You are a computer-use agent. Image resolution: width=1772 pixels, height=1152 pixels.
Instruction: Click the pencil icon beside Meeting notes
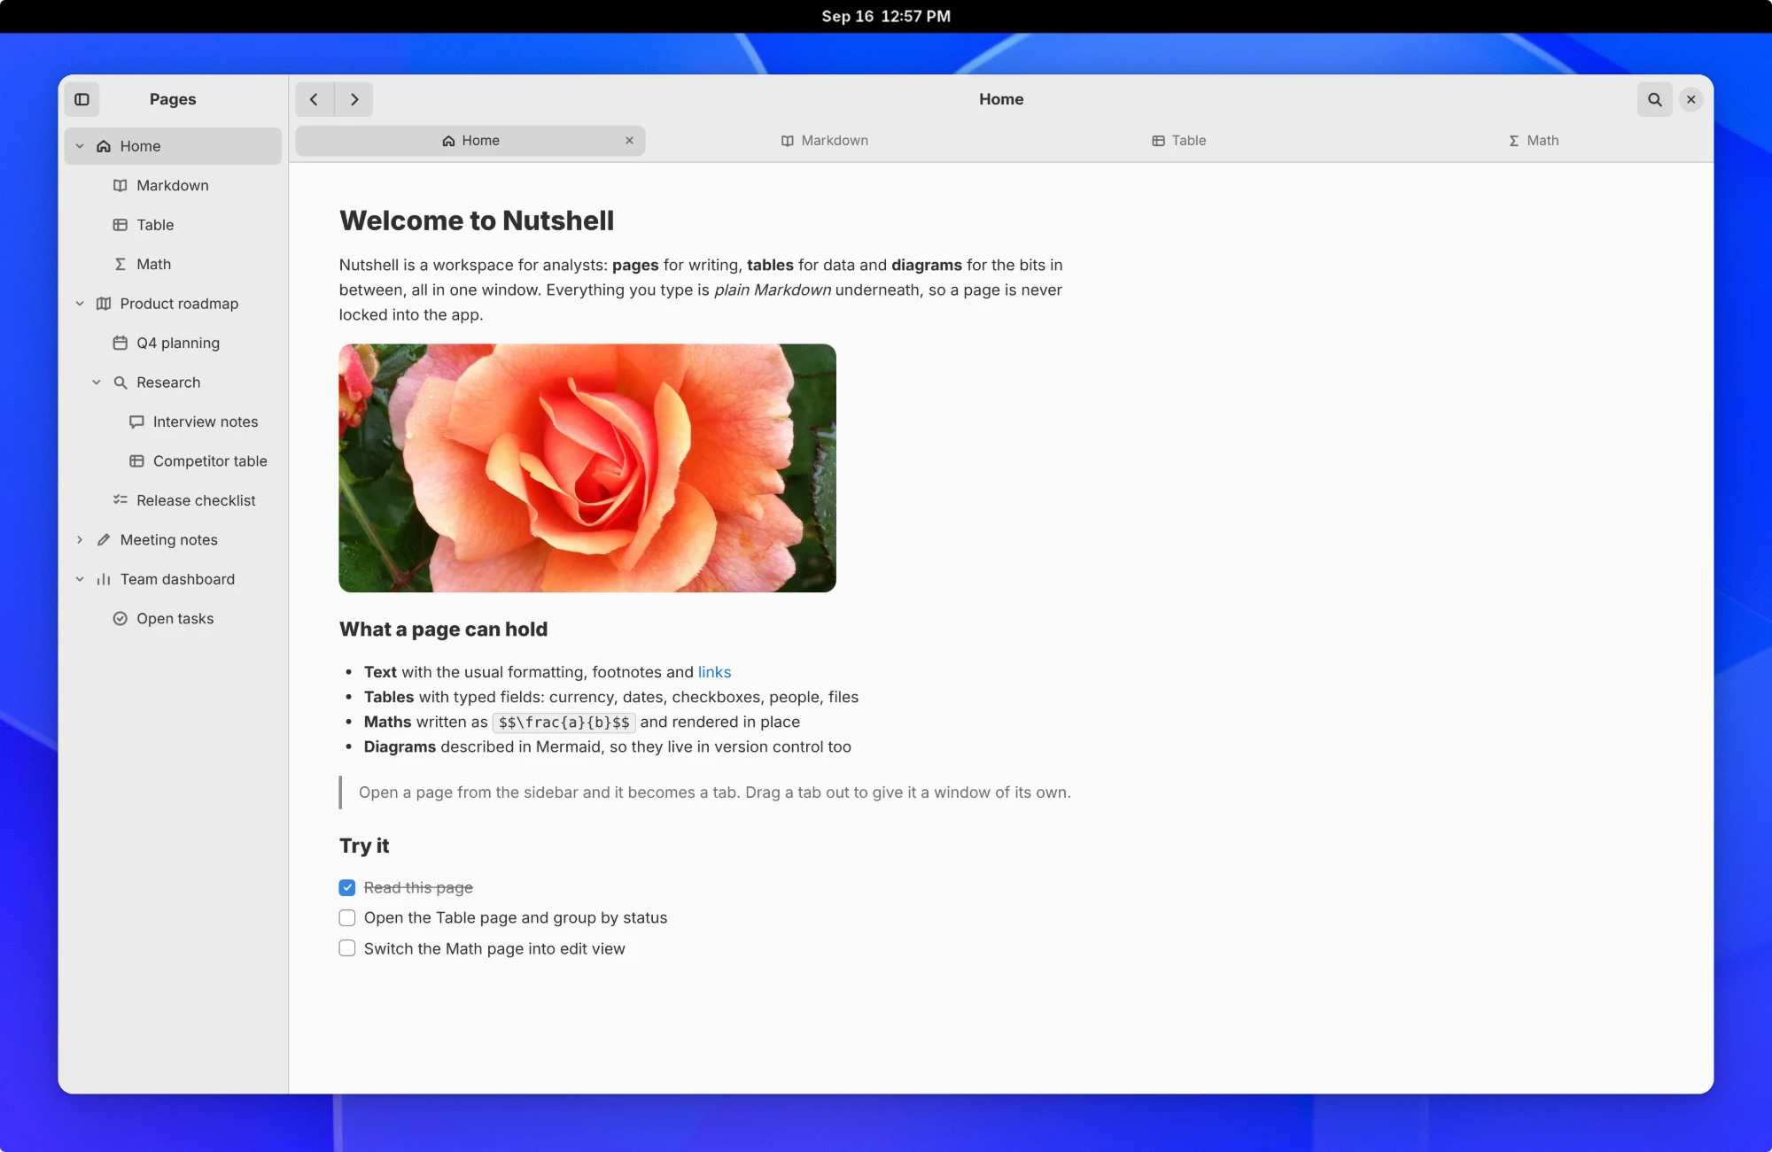[104, 540]
